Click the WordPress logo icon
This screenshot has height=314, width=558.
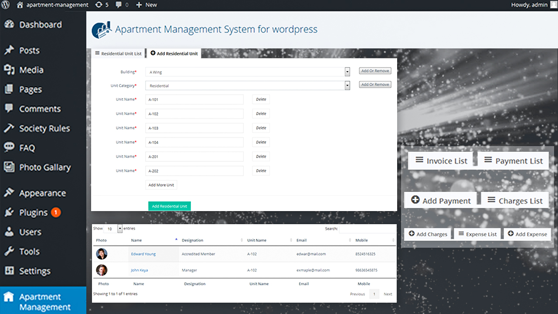pyautogui.click(x=6, y=5)
